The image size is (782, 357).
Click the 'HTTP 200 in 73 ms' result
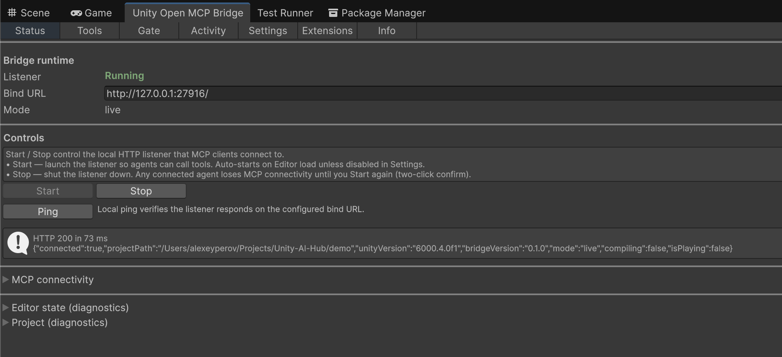click(x=70, y=238)
